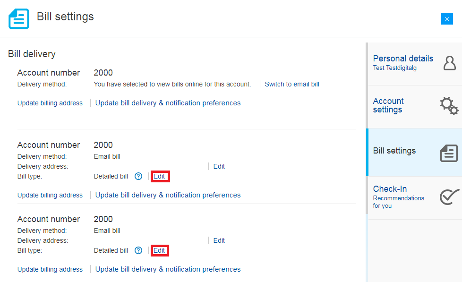Screen dimensions: 462x282
Task: Edit bill type of third account
Action: [160, 250]
